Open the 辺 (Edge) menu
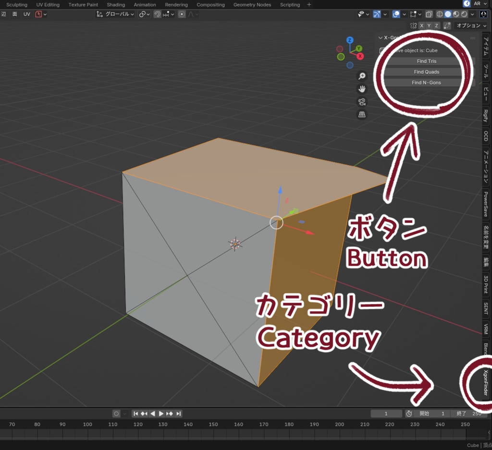 click(x=4, y=14)
